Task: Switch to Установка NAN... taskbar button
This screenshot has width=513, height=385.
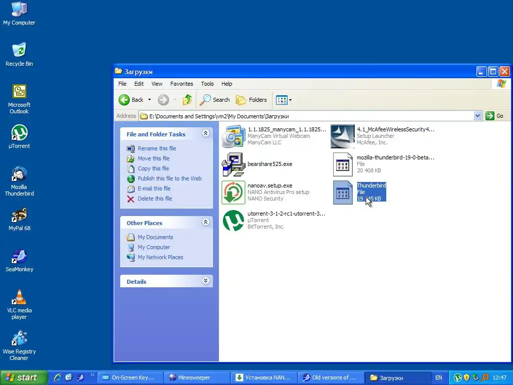Action: pos(264,377)
